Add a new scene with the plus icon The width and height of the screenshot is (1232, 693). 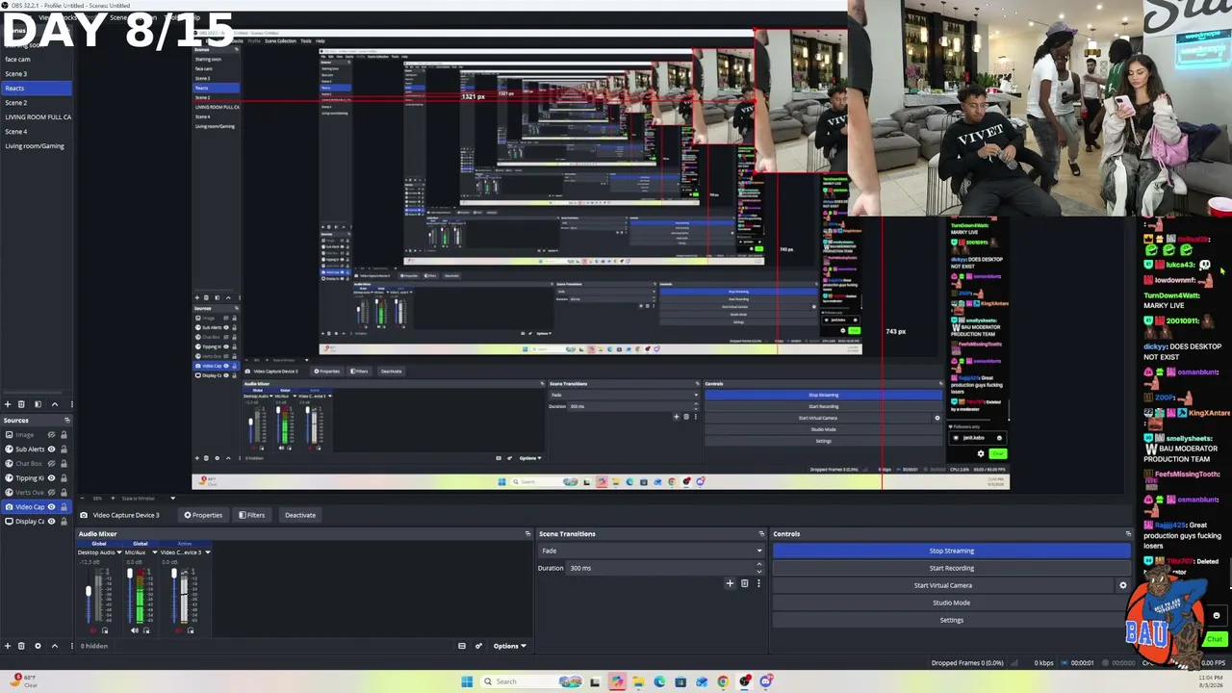8,404
